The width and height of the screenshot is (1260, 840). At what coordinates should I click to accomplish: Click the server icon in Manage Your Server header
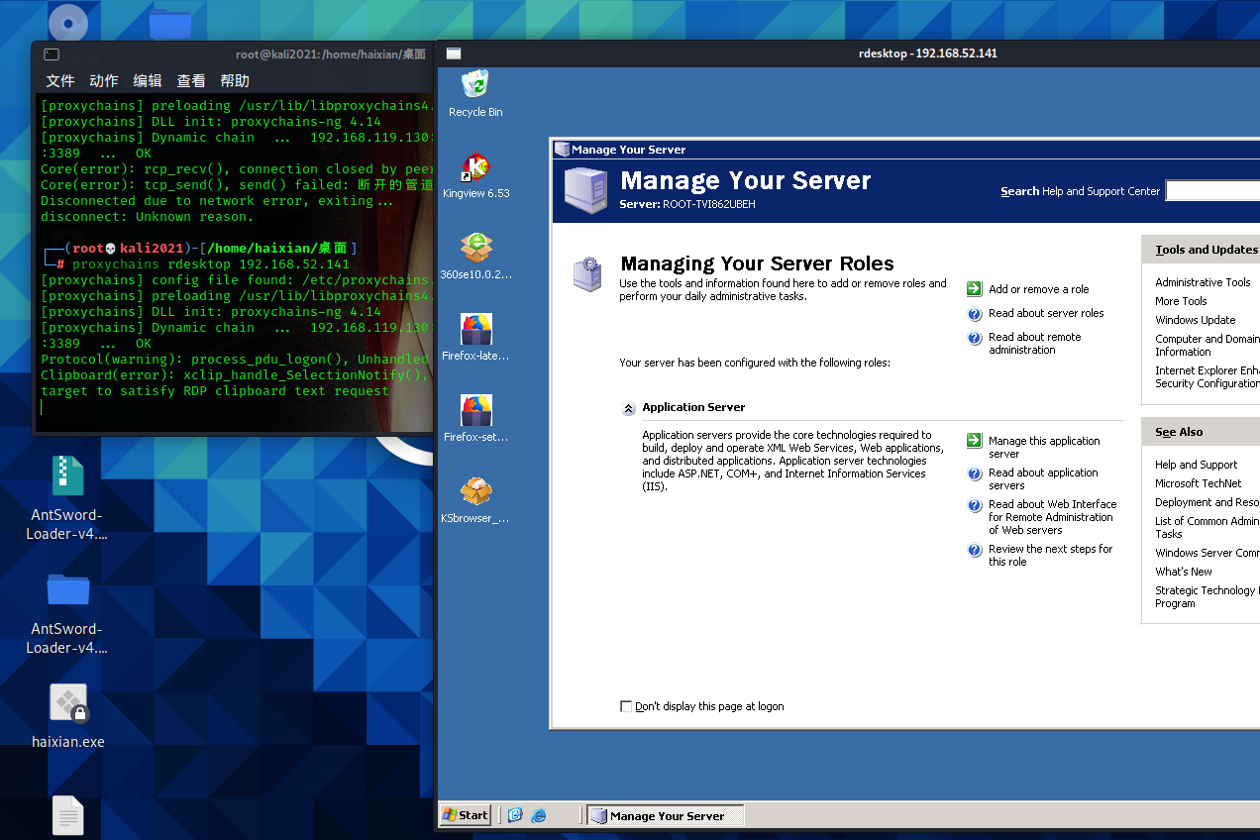point(585,190)
